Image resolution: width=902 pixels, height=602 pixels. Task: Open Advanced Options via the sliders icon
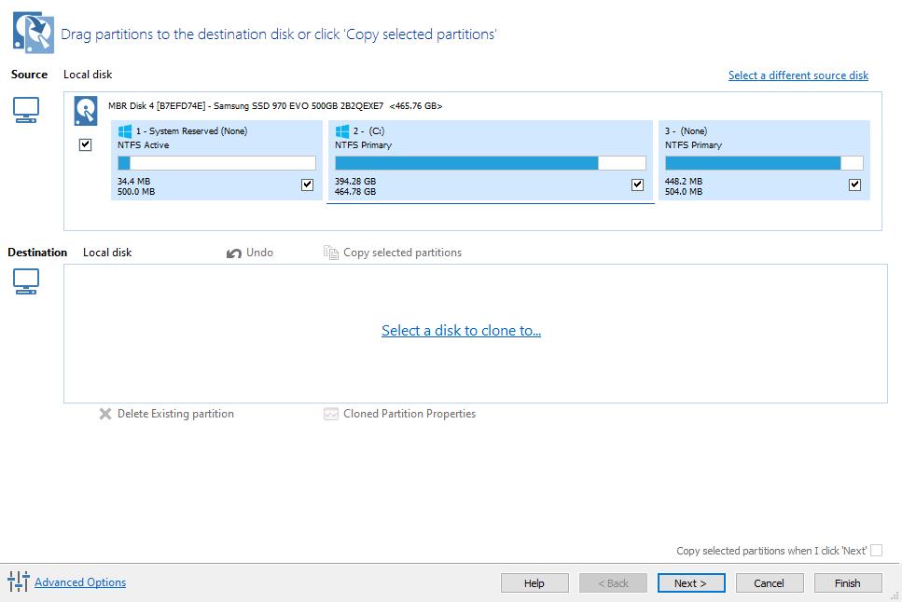coord(19,582)
